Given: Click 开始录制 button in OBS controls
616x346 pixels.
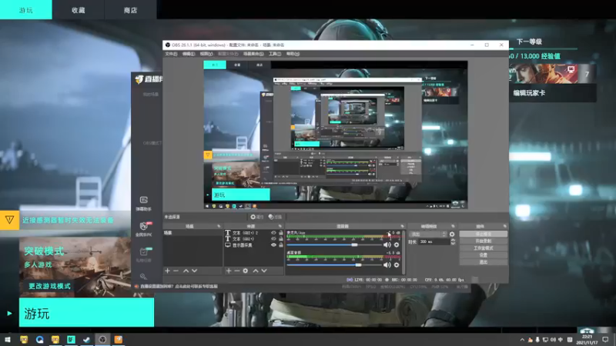Looking at the screenshot, I should click(x=484, y=241).
